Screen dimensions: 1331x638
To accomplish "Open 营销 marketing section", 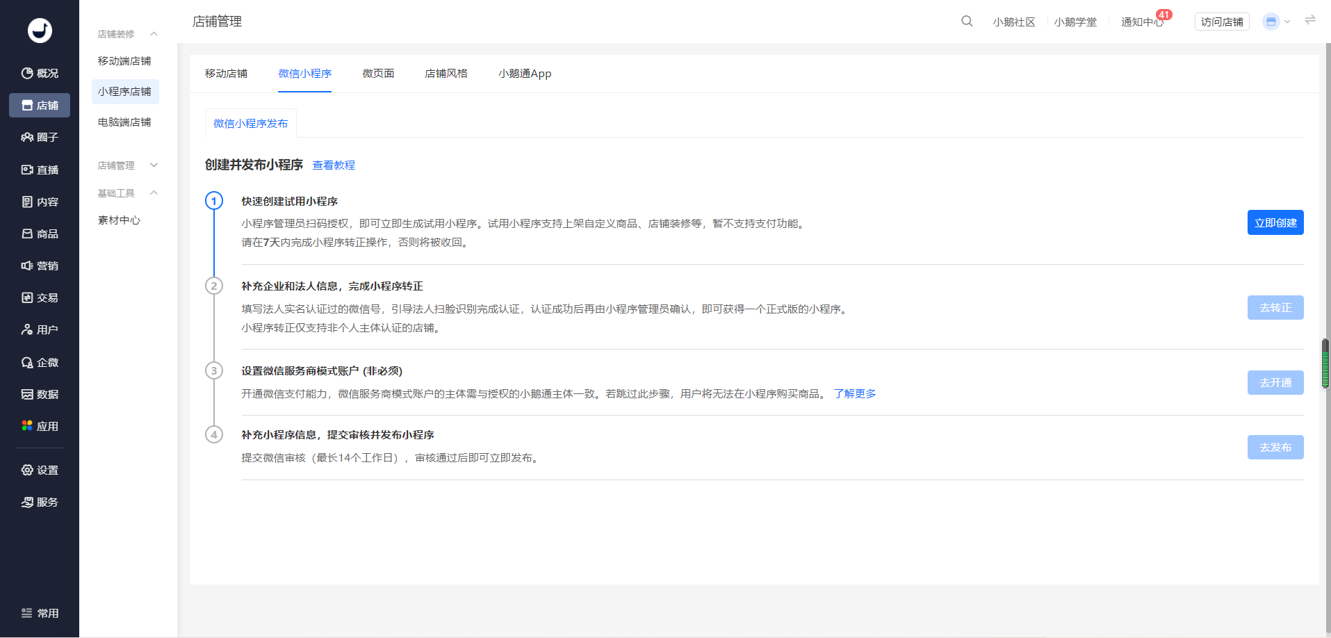I will (40, 265).
